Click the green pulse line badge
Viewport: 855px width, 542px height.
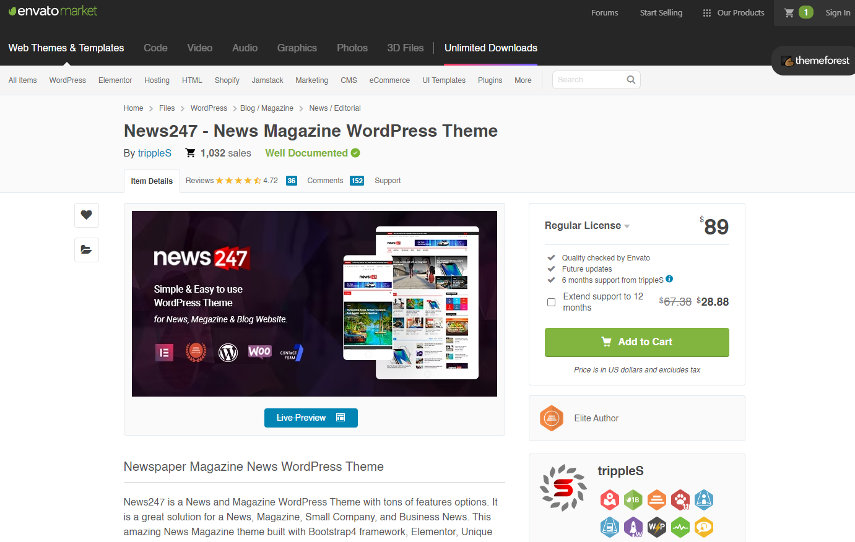[680, 527]
